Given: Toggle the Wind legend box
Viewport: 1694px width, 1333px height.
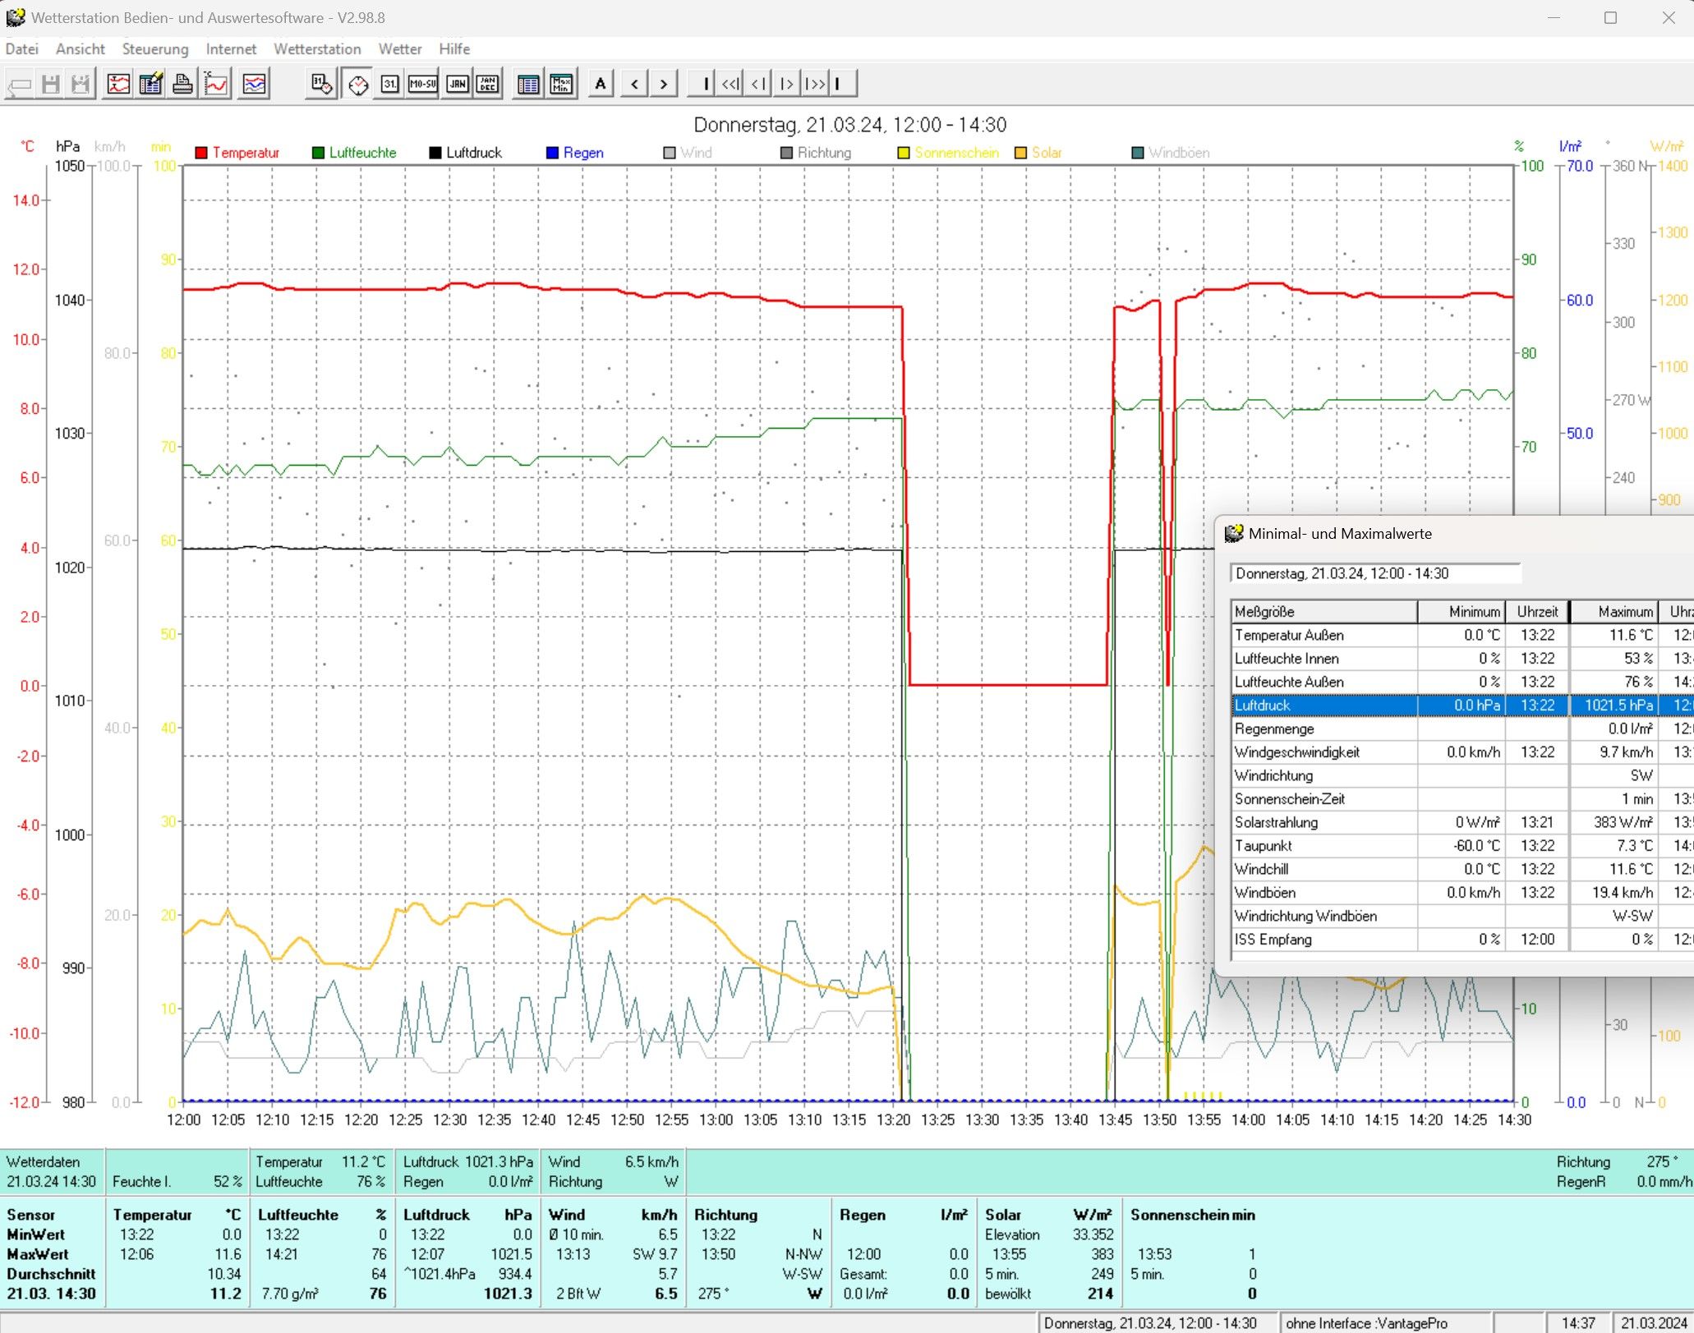Looking at the screenshot, I should (x=670, y=153).
